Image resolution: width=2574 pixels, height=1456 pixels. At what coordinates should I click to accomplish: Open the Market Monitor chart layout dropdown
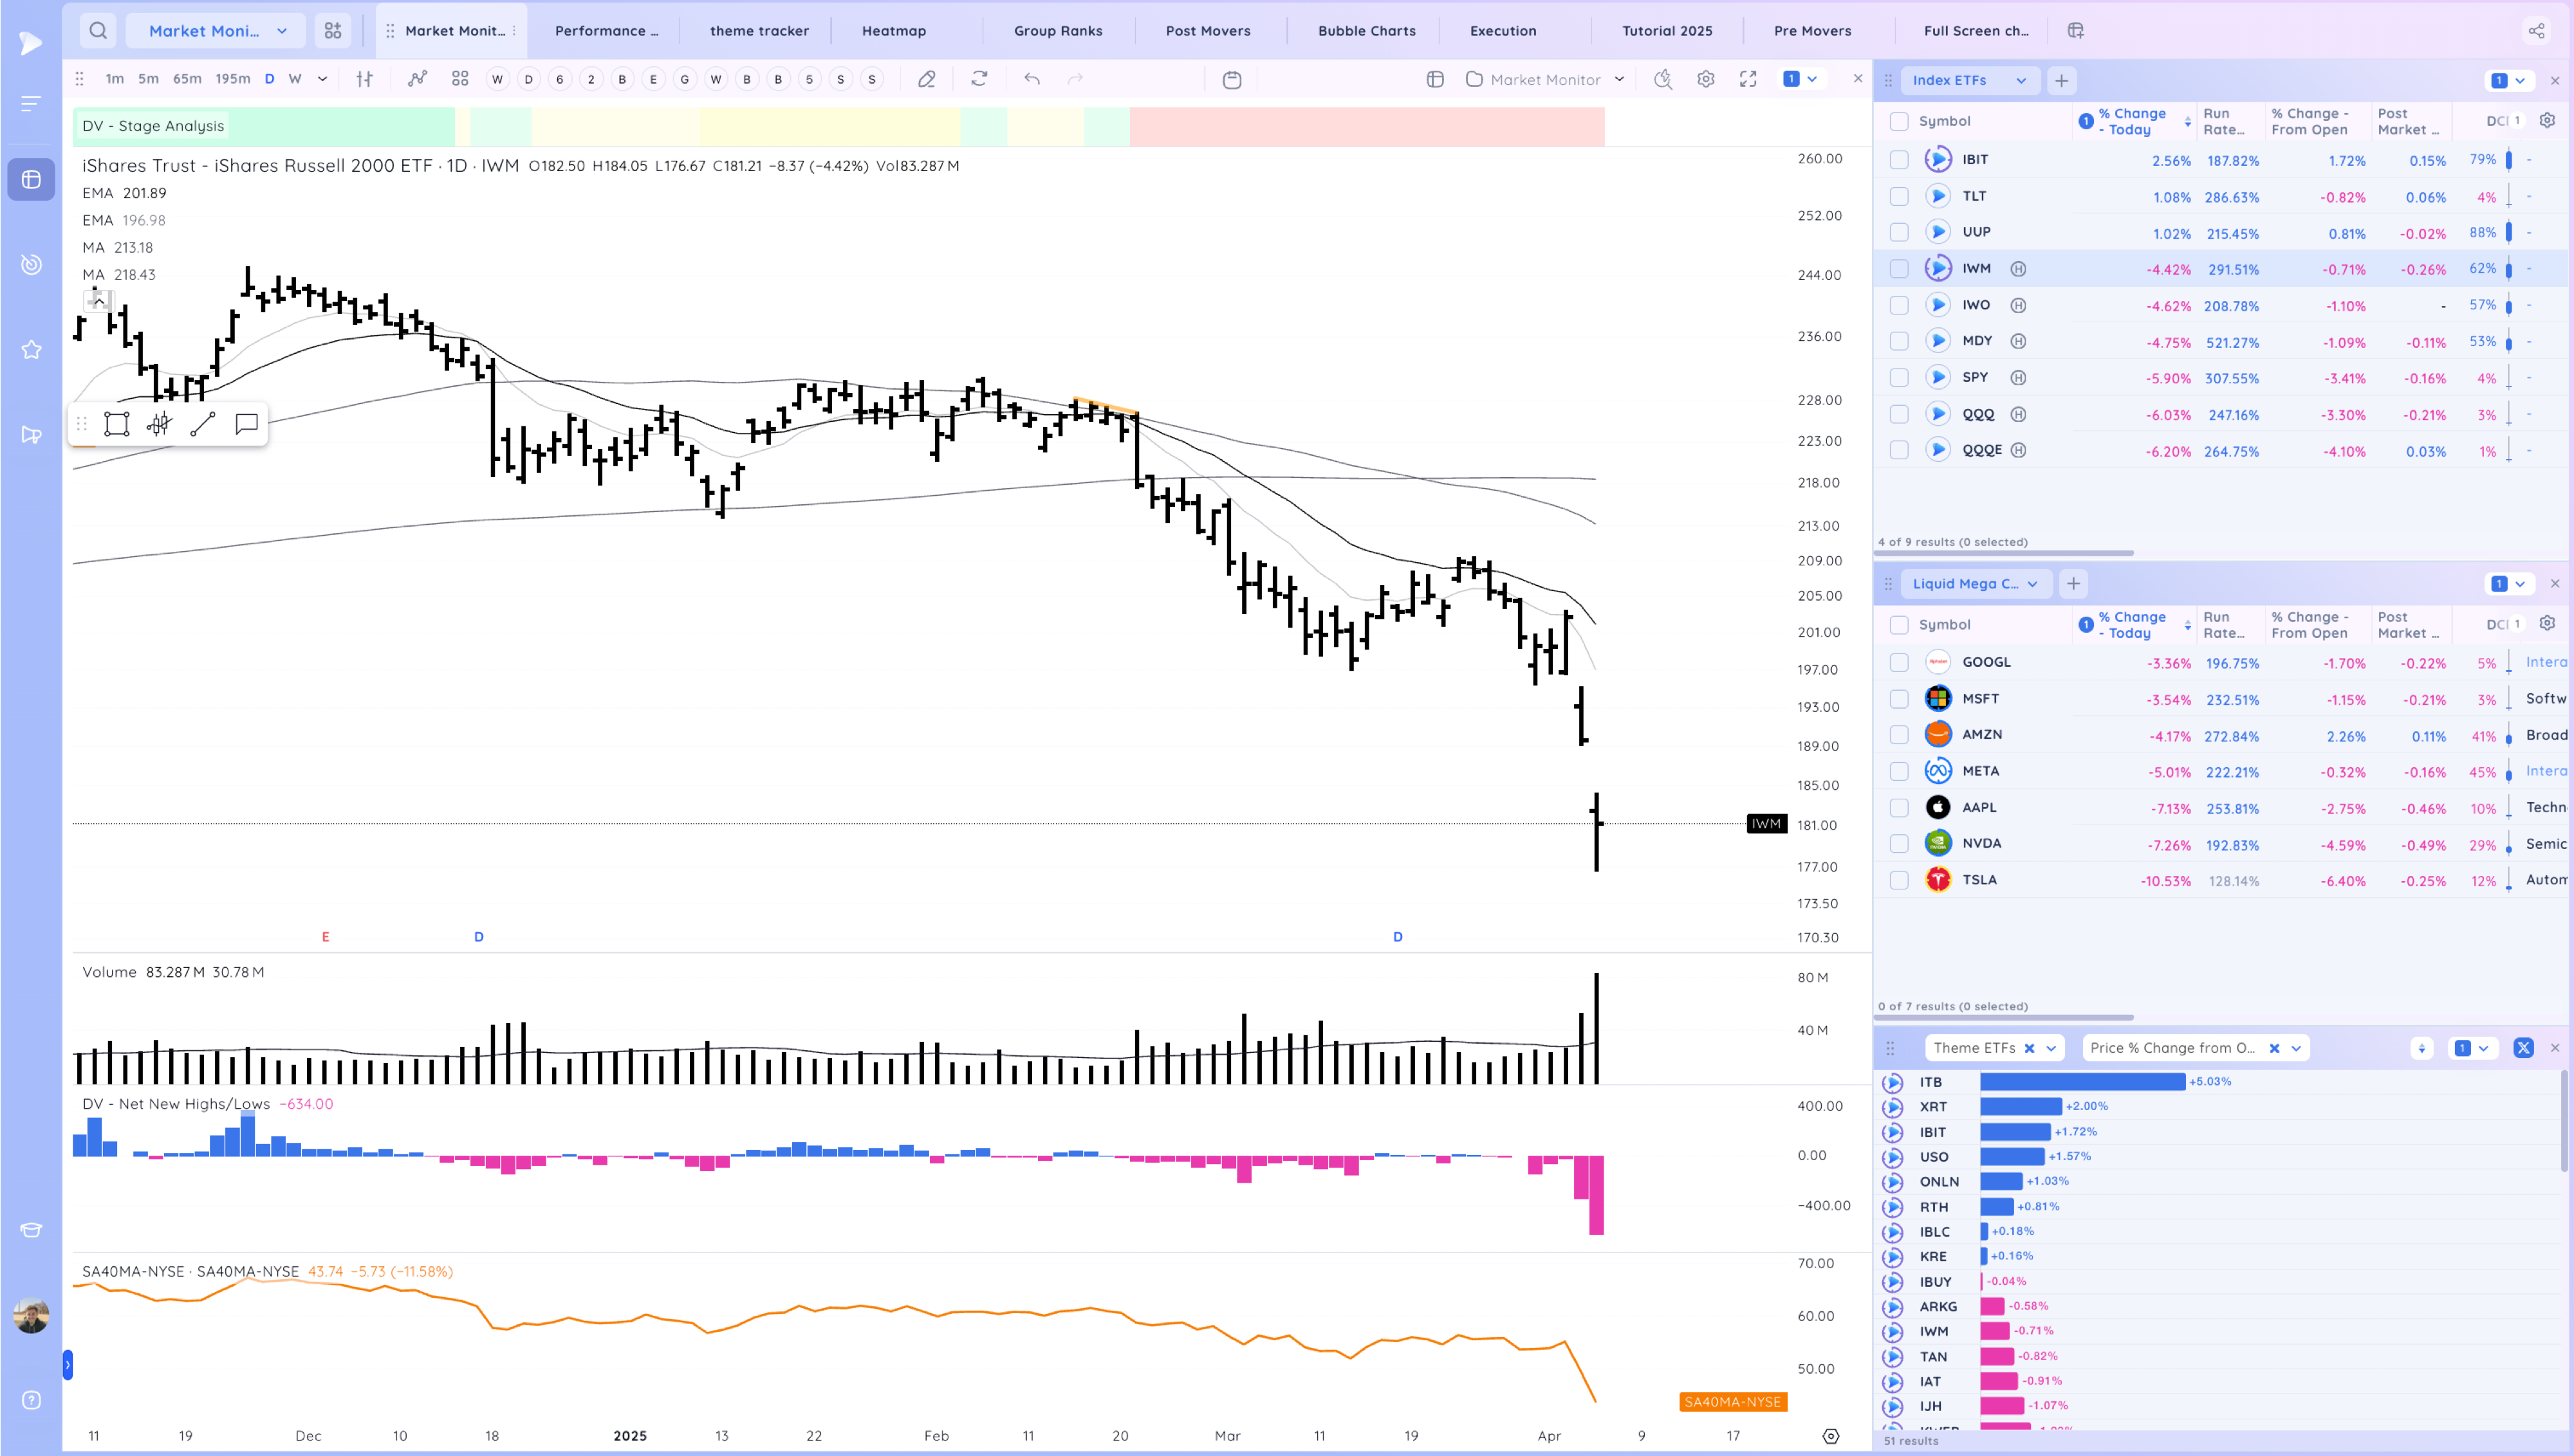1544,79
